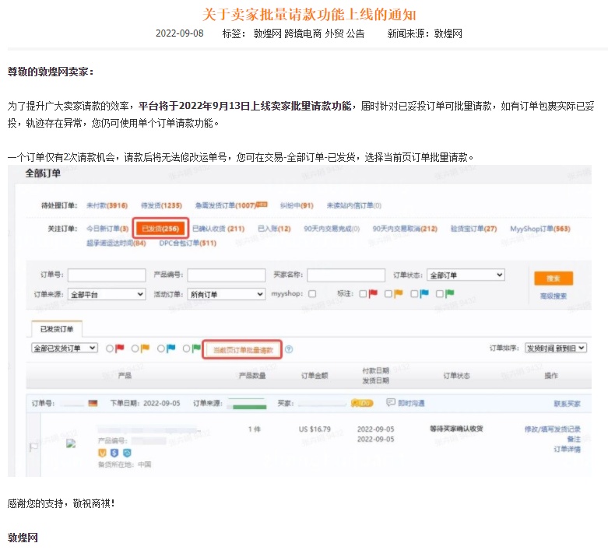This screenshot has width=608, height=550.
Task: Click the NEW badge after 急需发货订单
Action: (262, 204)
